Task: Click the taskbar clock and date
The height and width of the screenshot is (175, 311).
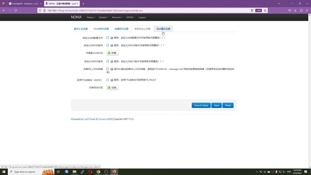Action: [297, 172]
